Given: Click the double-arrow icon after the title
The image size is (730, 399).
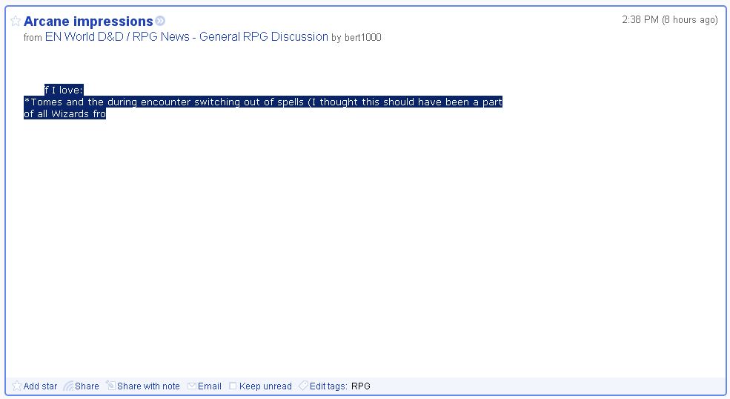Looking at the screenshot, I should tap(160, 22).
